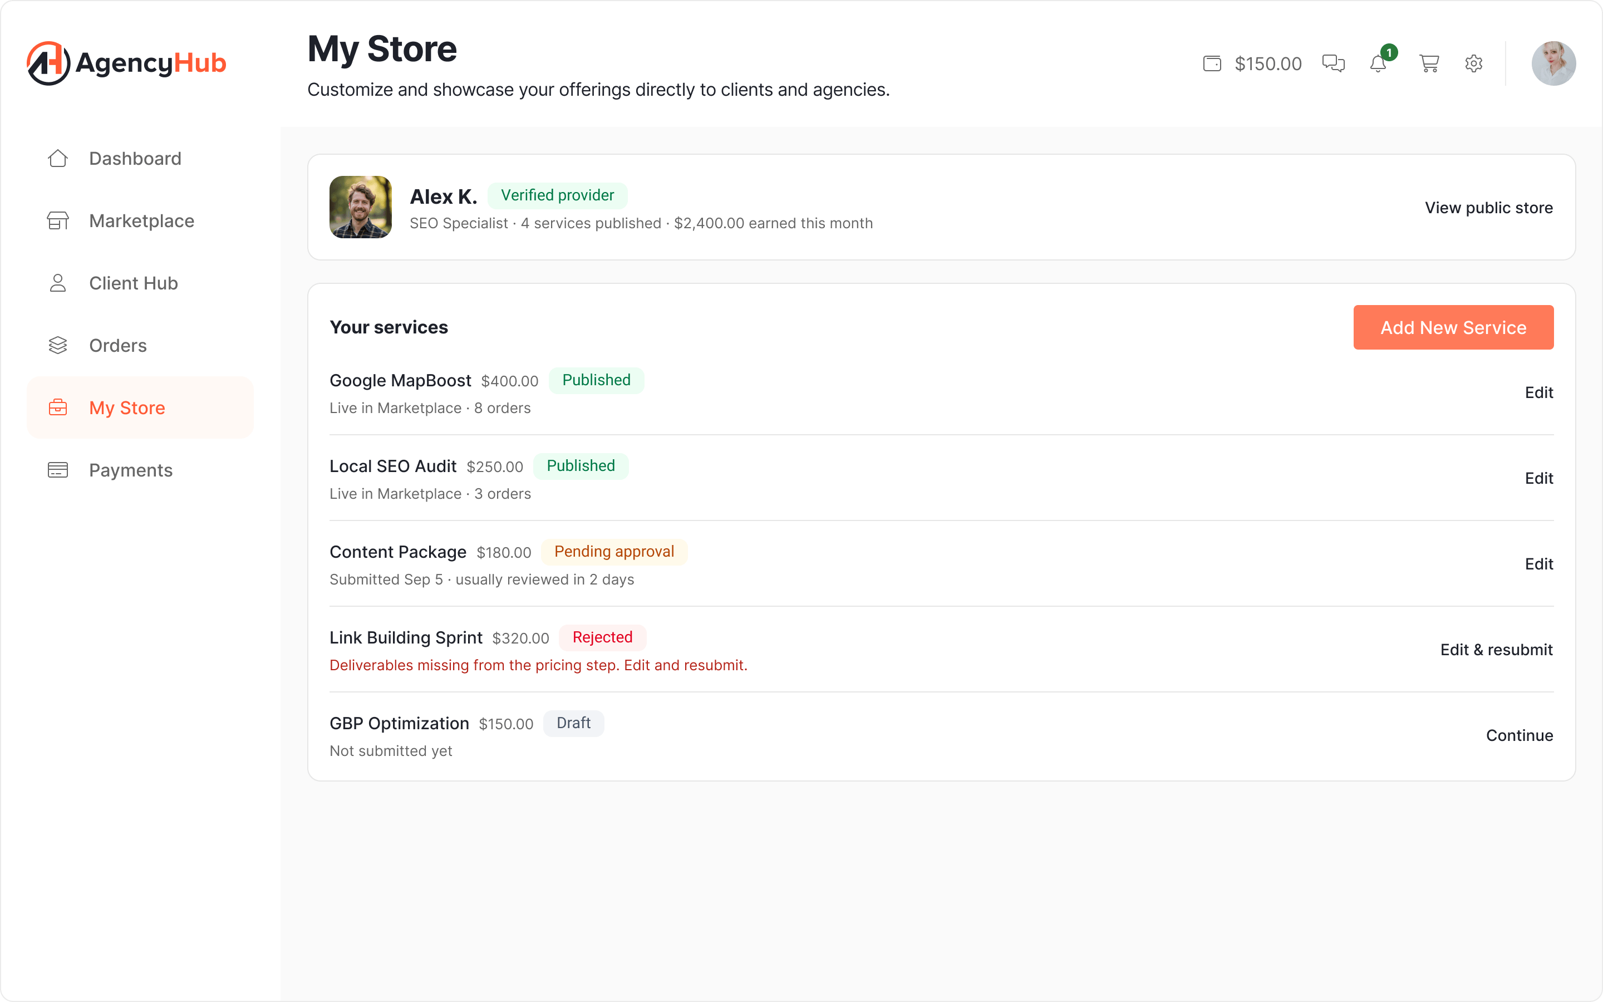Open the messages chat icon
The image size is (1603, 1002).
(1334, 63)
